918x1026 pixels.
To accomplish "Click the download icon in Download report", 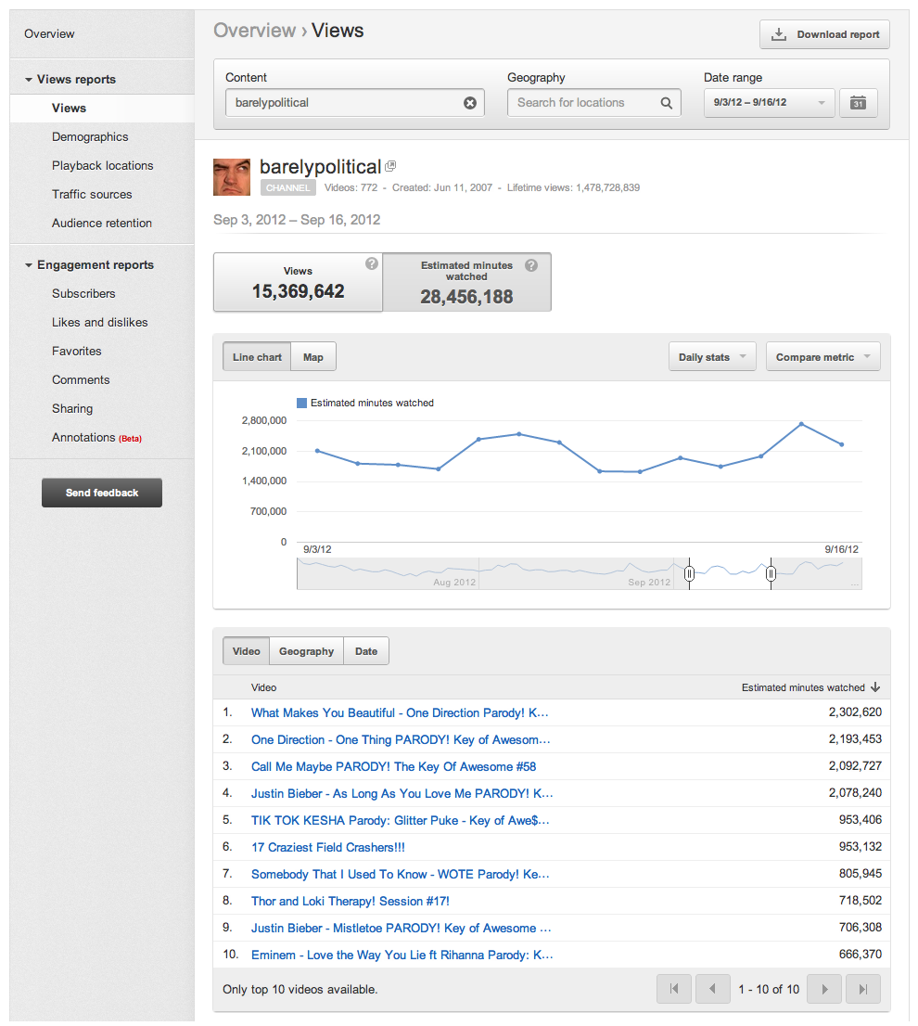I will click(x=779, y=34).
